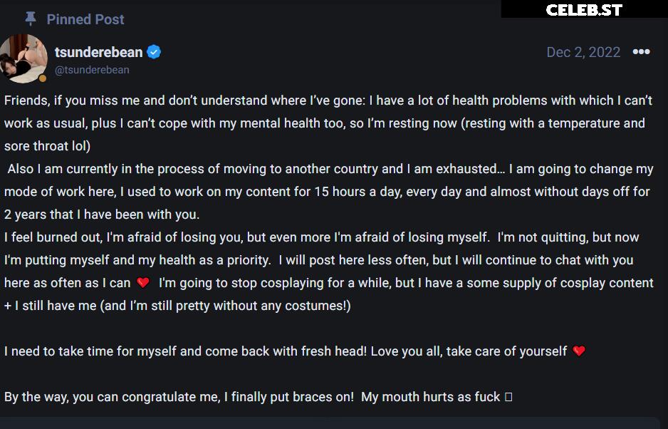Click the line starting "+ I still have me"

point(177,306)
